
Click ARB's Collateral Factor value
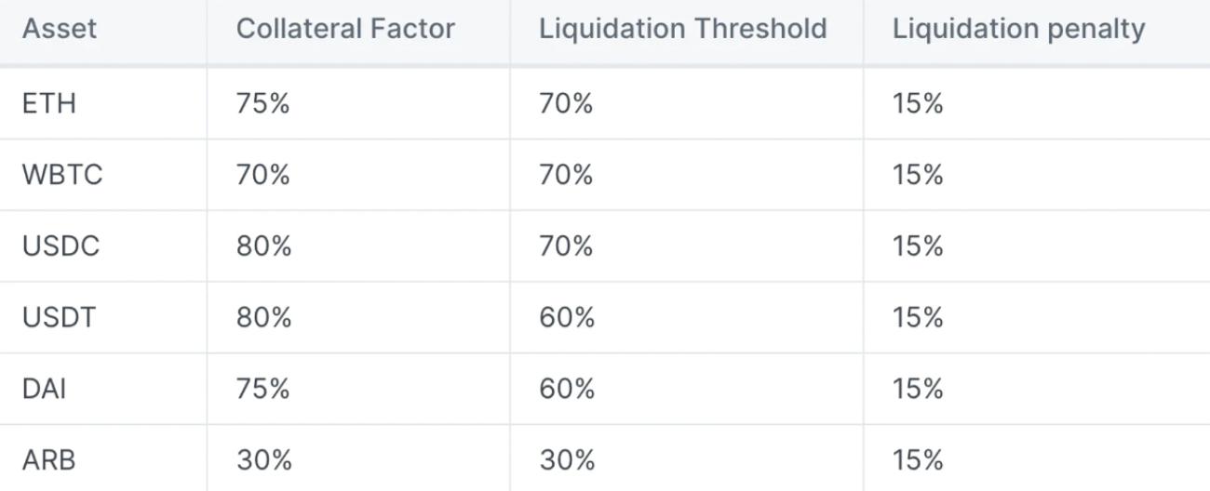[x=263, y=460]
